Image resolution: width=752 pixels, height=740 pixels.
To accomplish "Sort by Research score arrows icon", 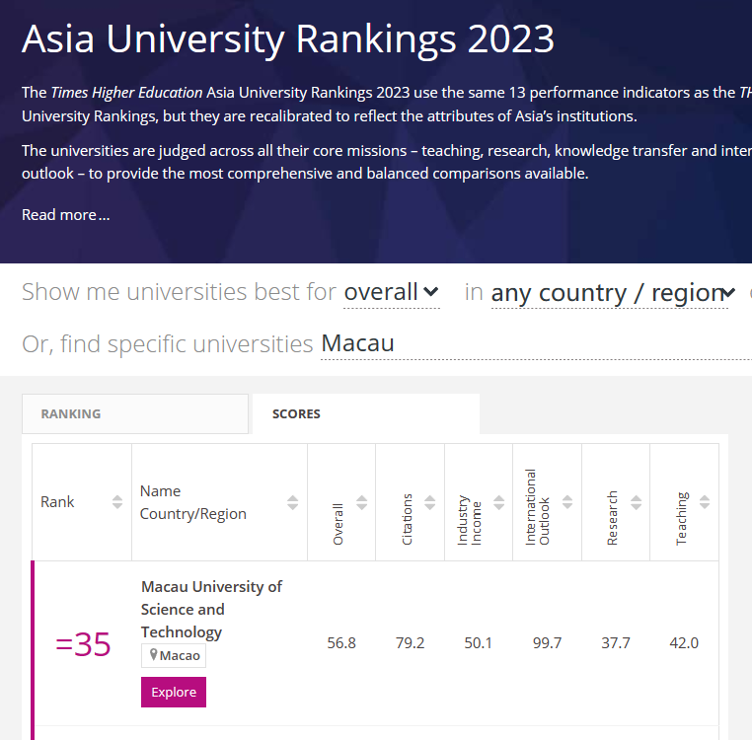I will (x=636, y=502).
